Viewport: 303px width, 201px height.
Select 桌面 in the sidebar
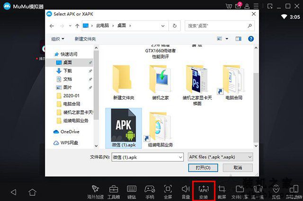[70, 62]
